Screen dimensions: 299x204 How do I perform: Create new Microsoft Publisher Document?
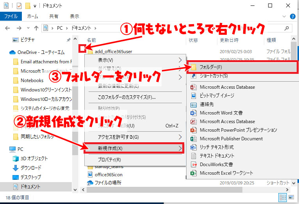(242, 139)
